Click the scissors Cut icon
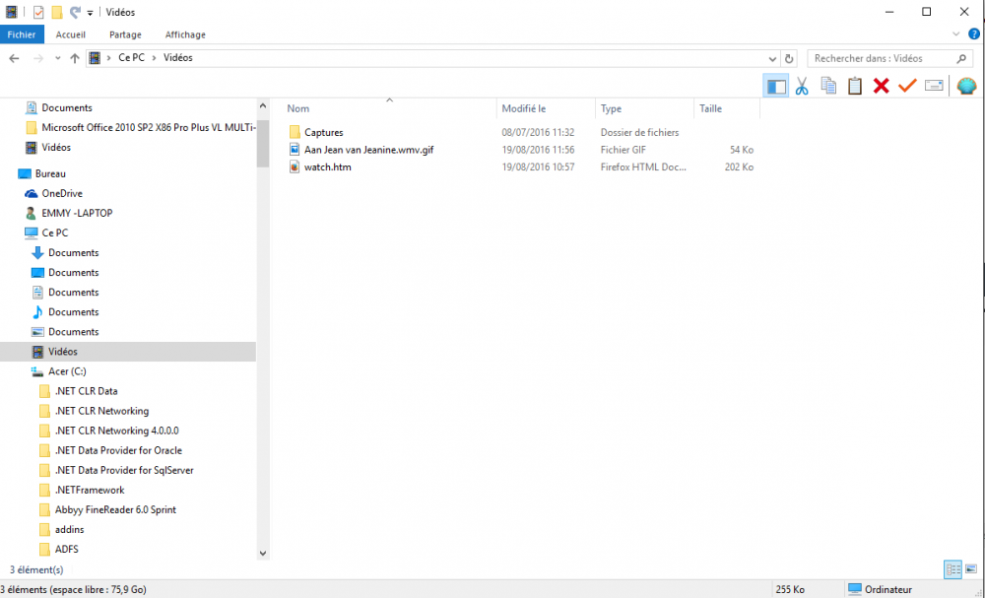This screenshot has height=598, width=985. 802,86
